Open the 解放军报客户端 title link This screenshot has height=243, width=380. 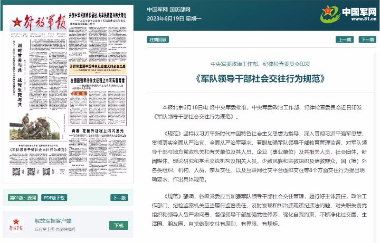pyautogui.click(x=53, y=221)
